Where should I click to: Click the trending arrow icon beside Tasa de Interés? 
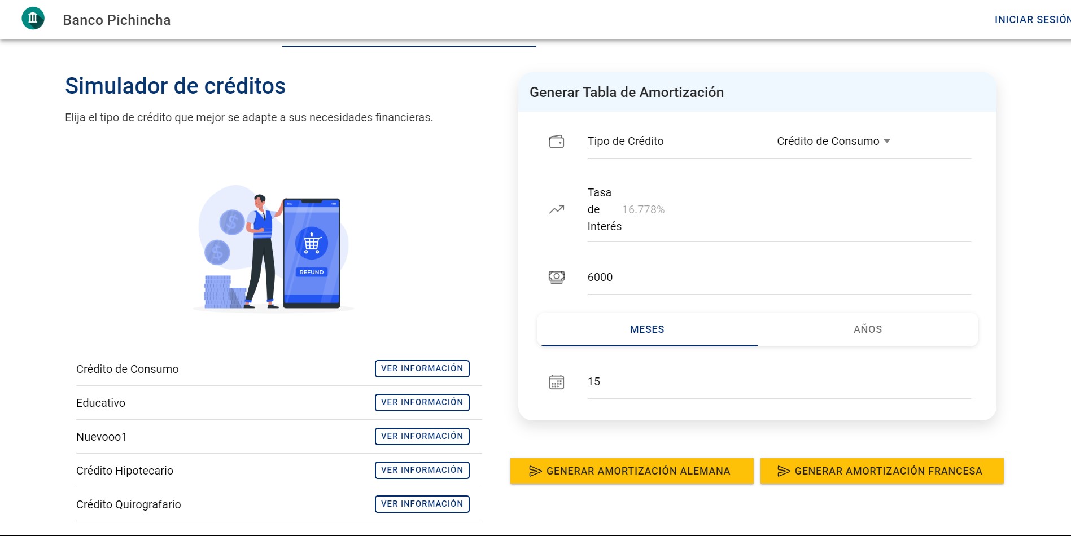[557, 209]
